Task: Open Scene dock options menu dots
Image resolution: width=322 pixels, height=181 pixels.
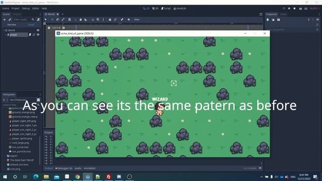Action: (40, 15)
